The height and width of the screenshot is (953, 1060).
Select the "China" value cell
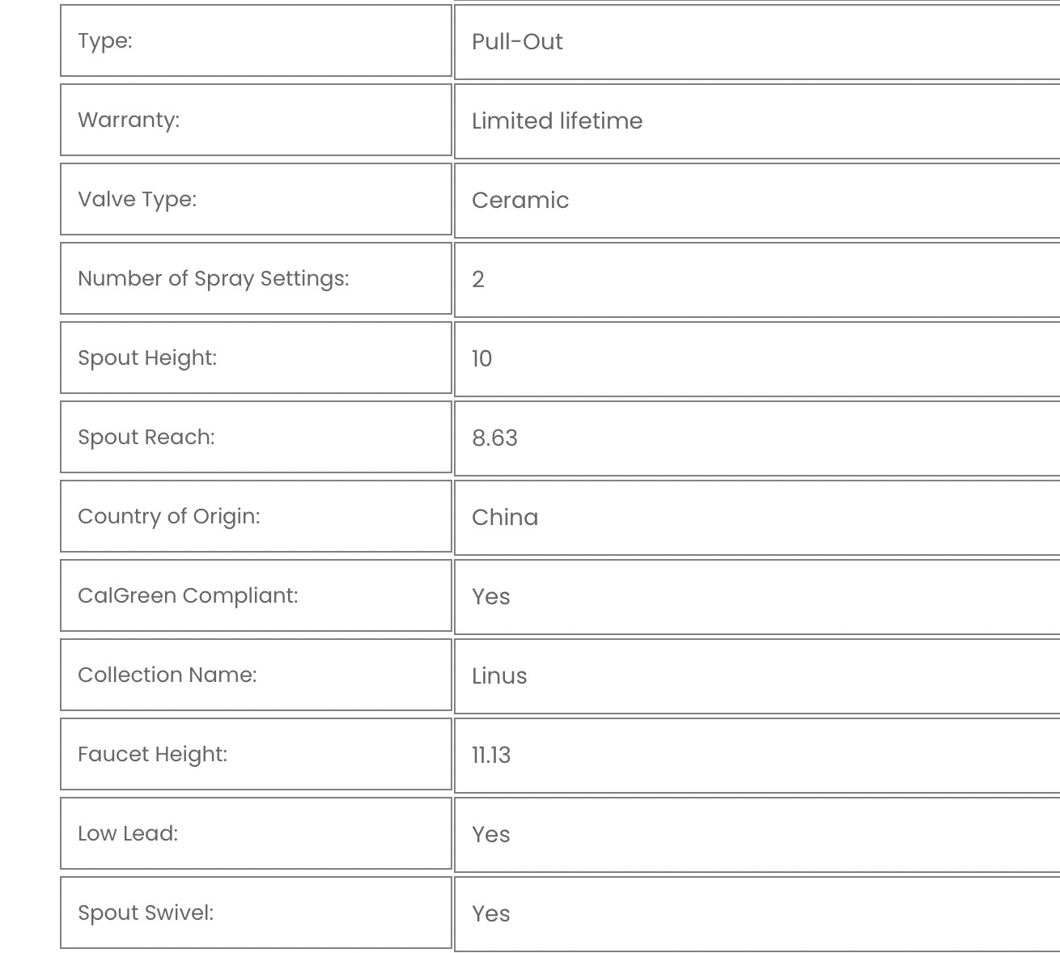pyautogui.click(x=505, y=517)
